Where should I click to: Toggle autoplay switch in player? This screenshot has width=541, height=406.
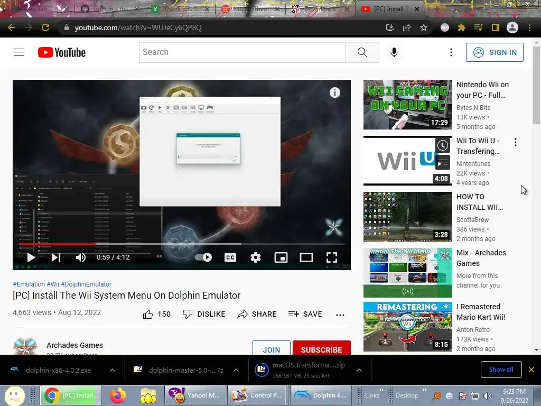pos(203,257)
